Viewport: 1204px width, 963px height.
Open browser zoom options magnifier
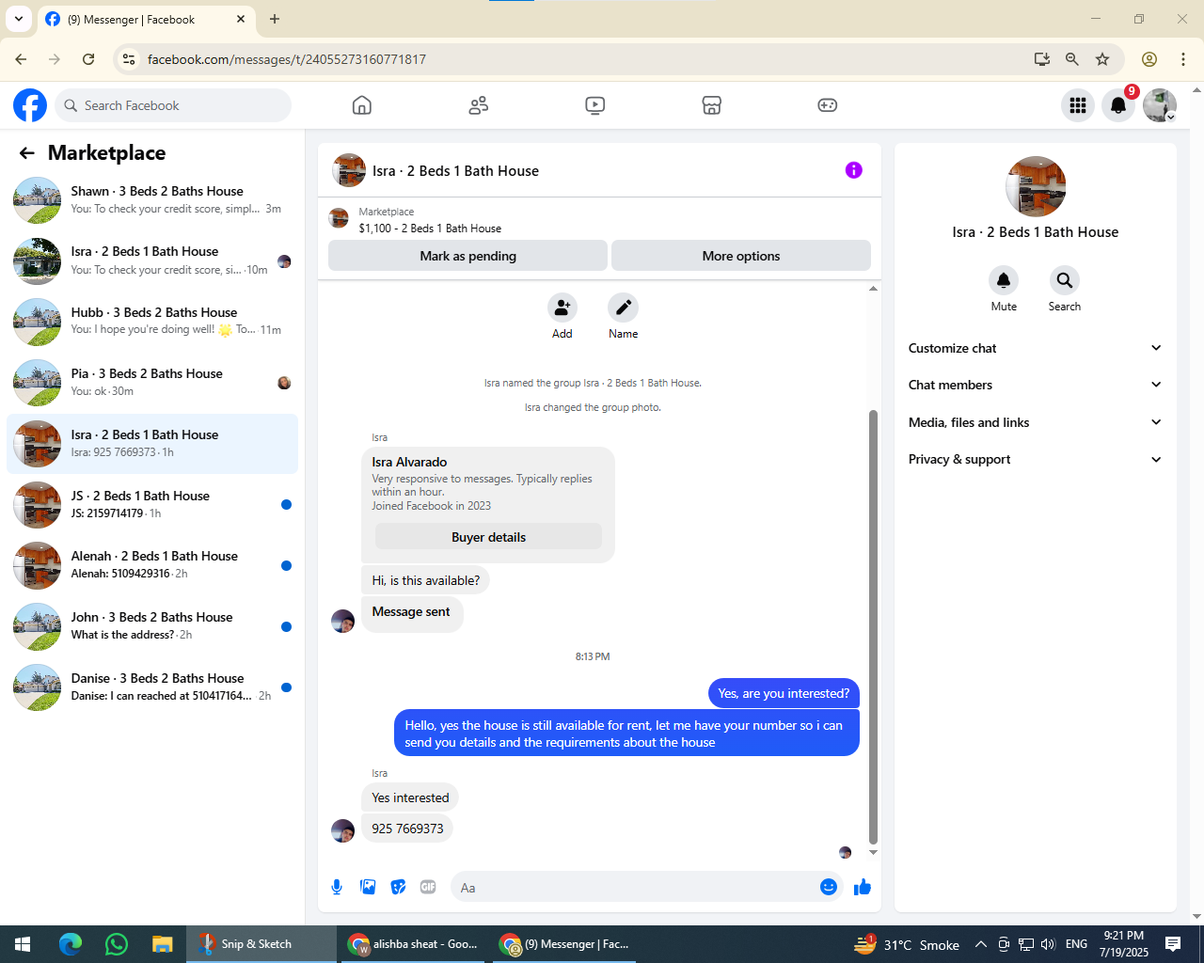click(1072, 59)
